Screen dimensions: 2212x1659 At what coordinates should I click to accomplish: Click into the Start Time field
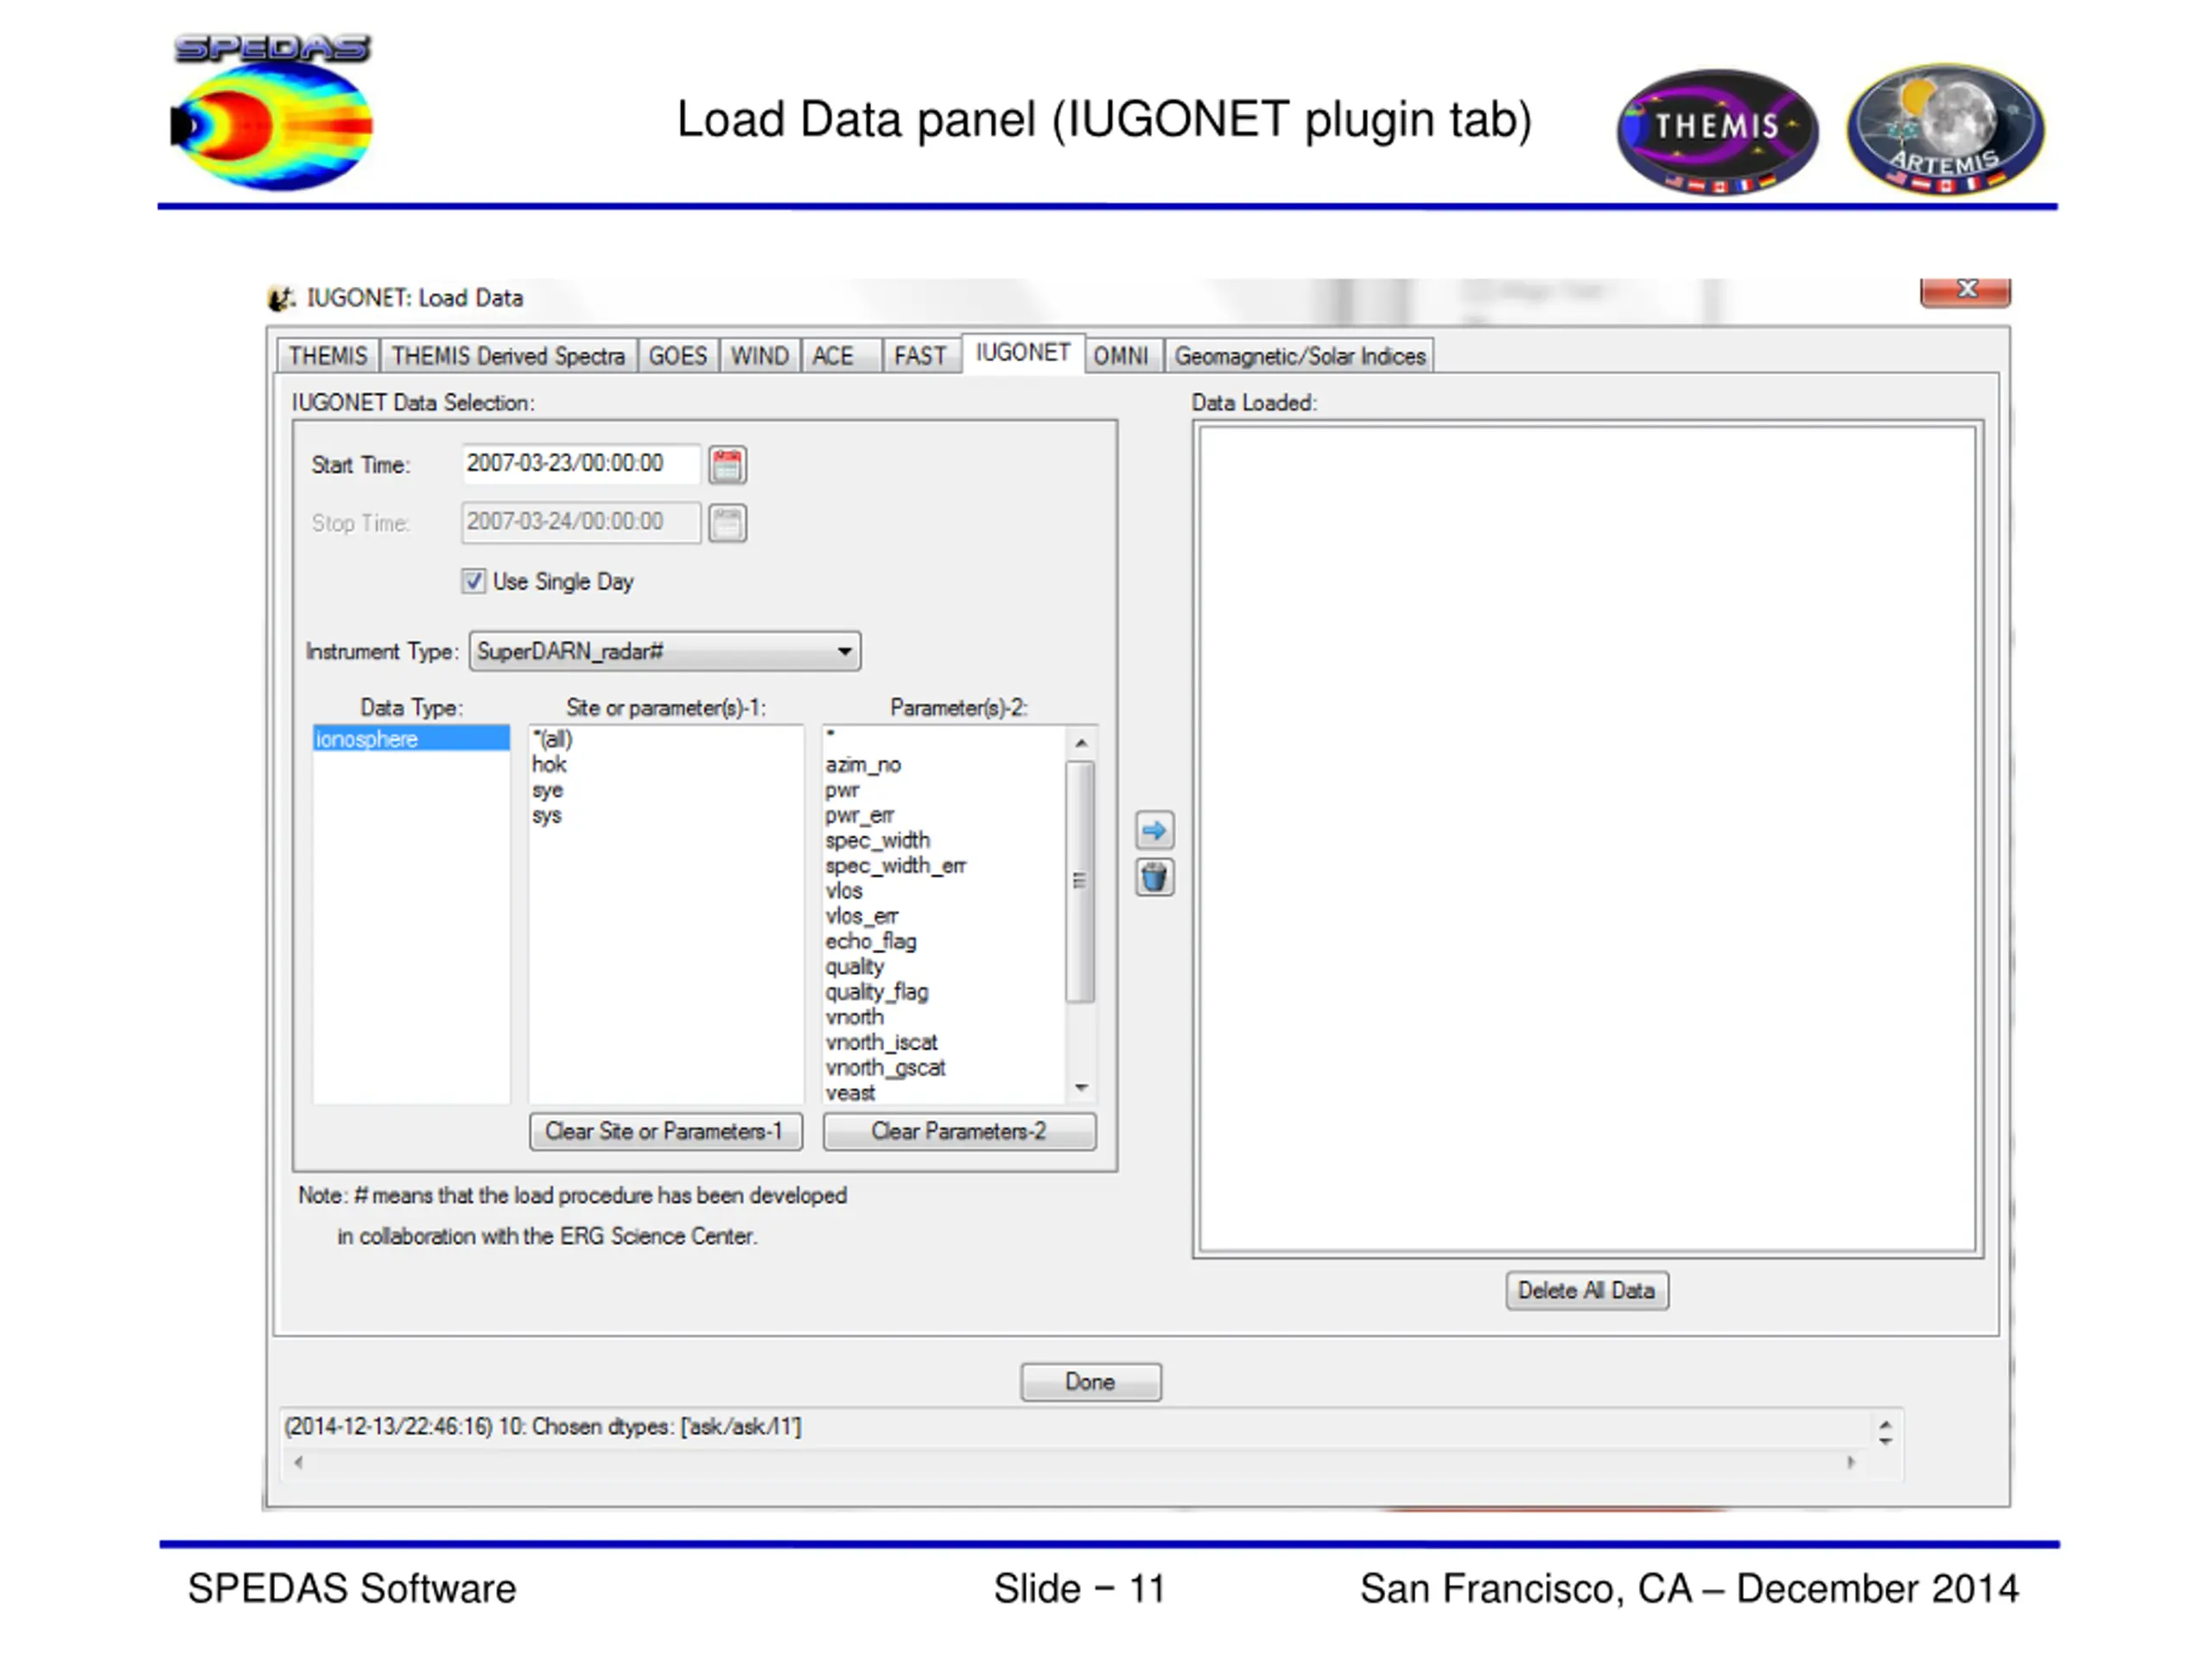pos(580,464)
